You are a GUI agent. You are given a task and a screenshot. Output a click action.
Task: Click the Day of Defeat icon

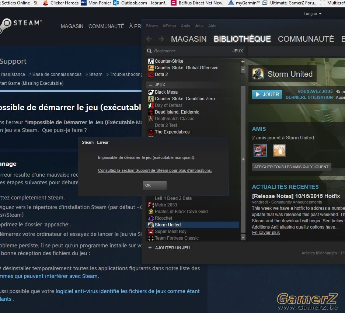pyautogui.click(x=151, y=105)
